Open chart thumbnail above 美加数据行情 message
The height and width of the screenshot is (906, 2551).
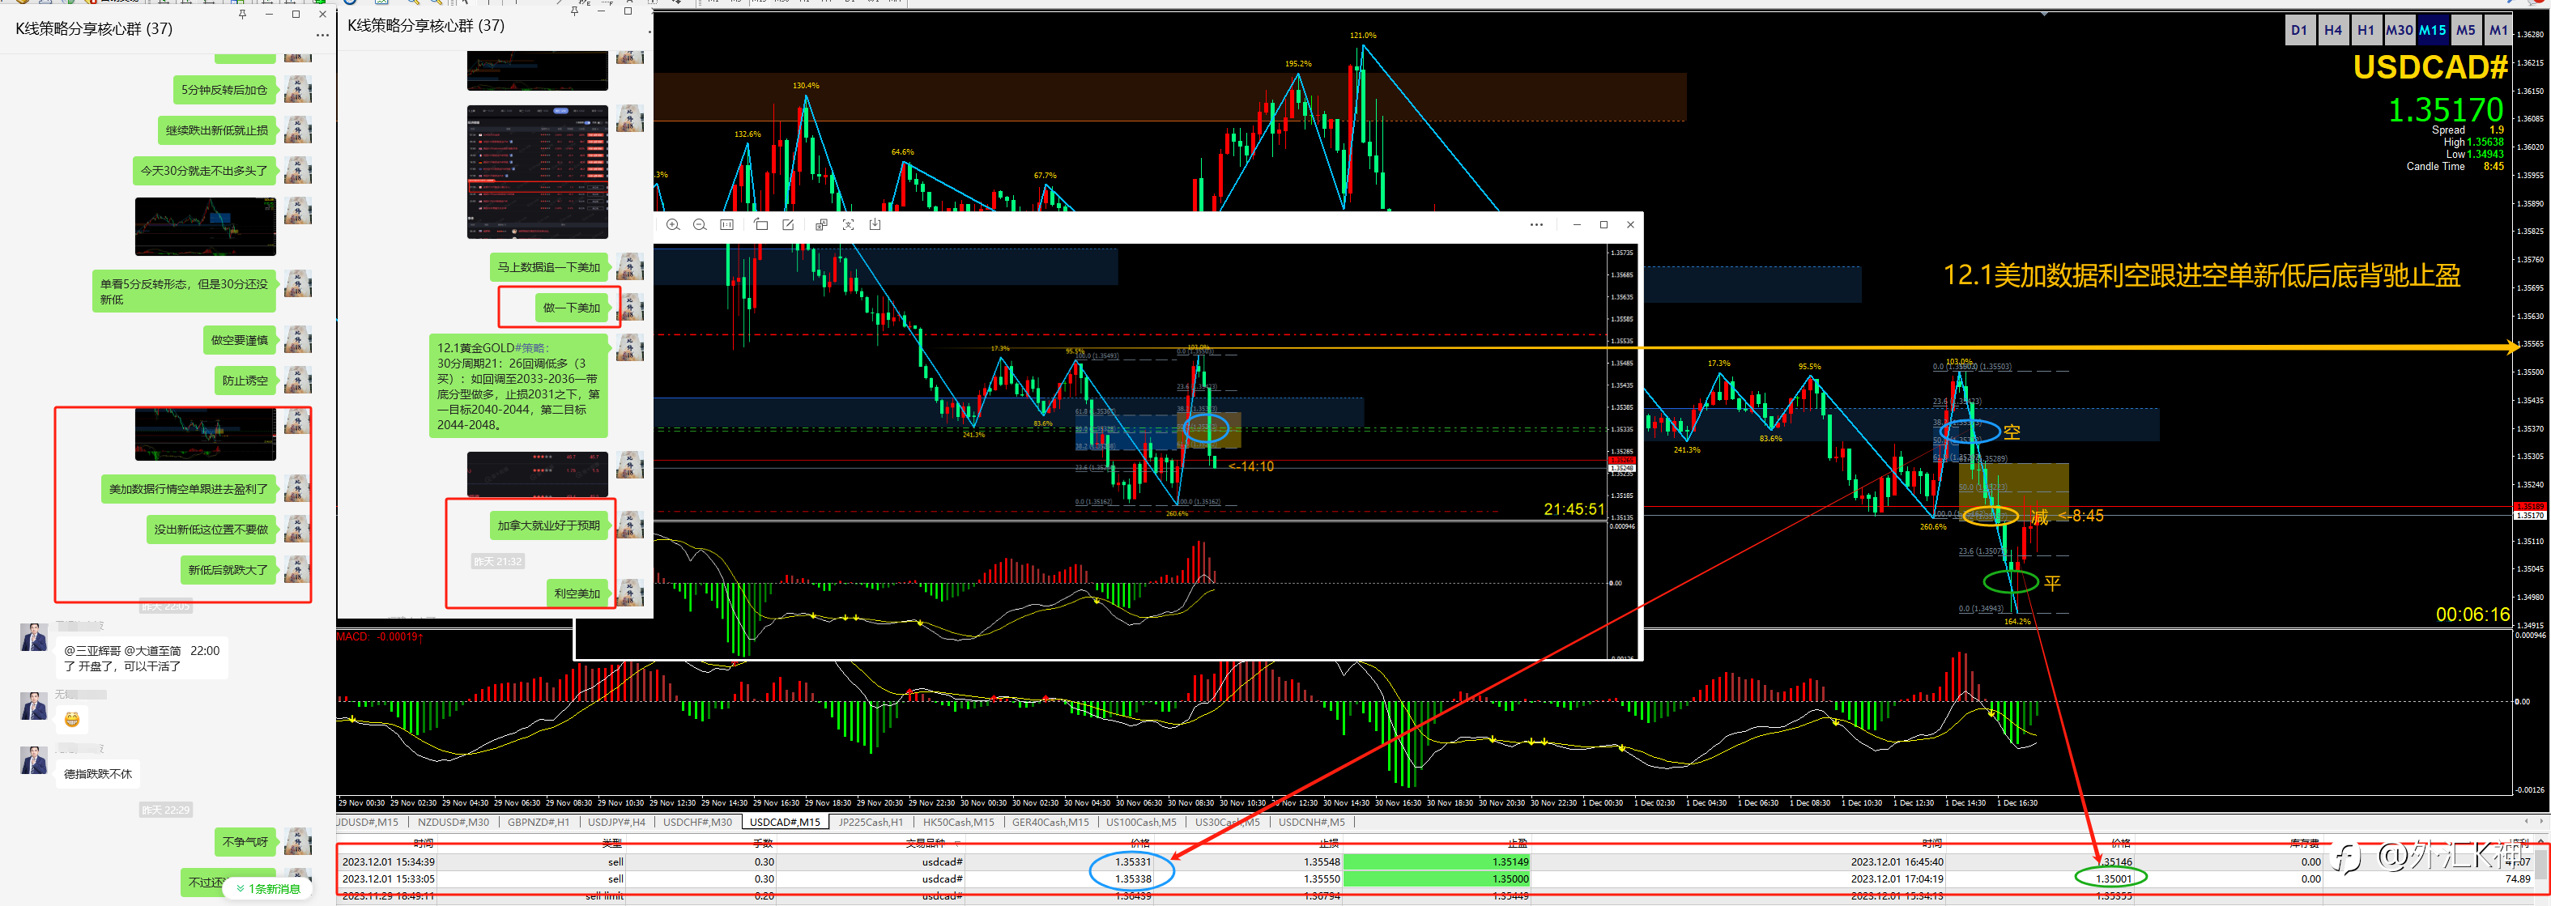coord(206,435)
